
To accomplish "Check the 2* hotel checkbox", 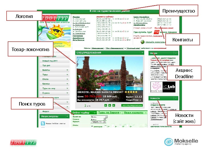I will pyautogui.click(x=105, y=126).
